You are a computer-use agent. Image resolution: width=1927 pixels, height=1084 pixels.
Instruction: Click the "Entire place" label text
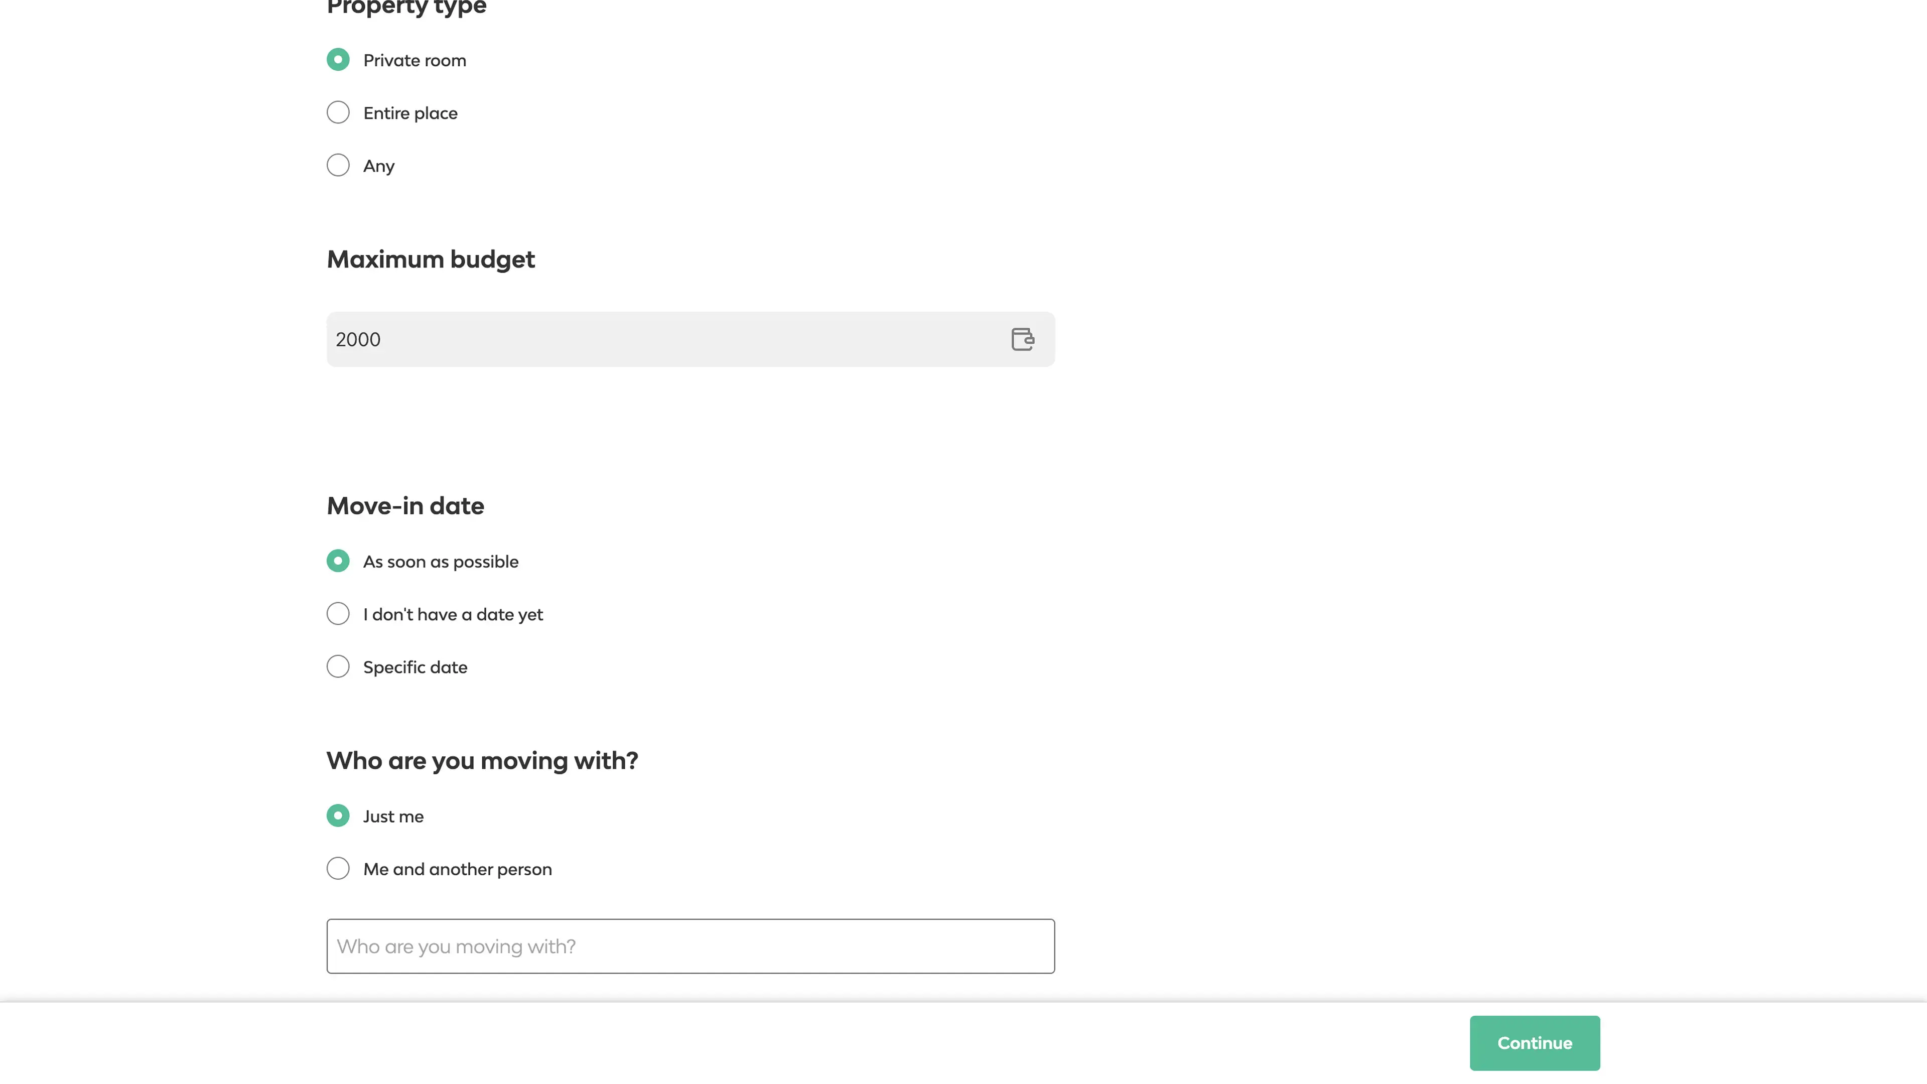pos(410,114)
